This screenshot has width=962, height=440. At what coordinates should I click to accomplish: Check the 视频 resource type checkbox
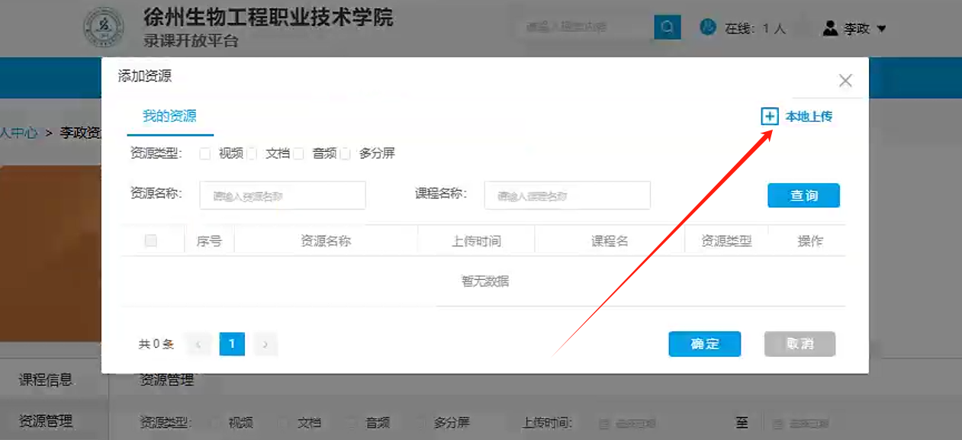tap(204, 154)
